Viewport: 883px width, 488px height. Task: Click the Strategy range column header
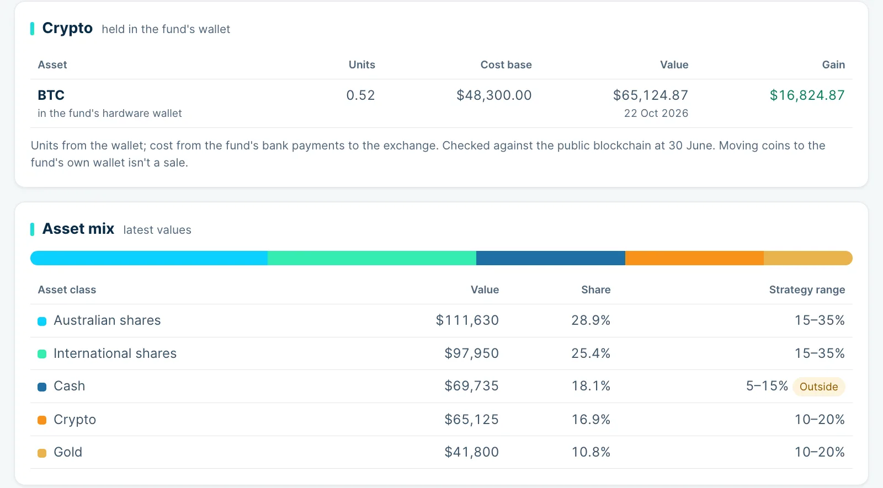[x=807, y=289]
